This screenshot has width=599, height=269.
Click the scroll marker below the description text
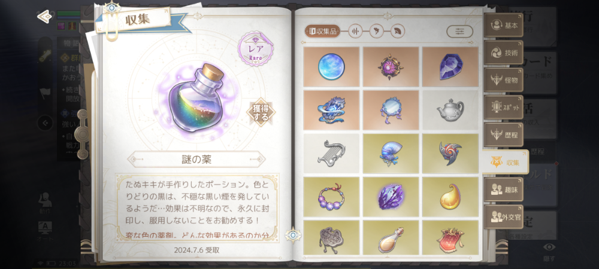293,235
